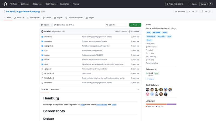The image size is (216, 121).
Task: Click the static-site topic tag
Action: tap(161, 36)
